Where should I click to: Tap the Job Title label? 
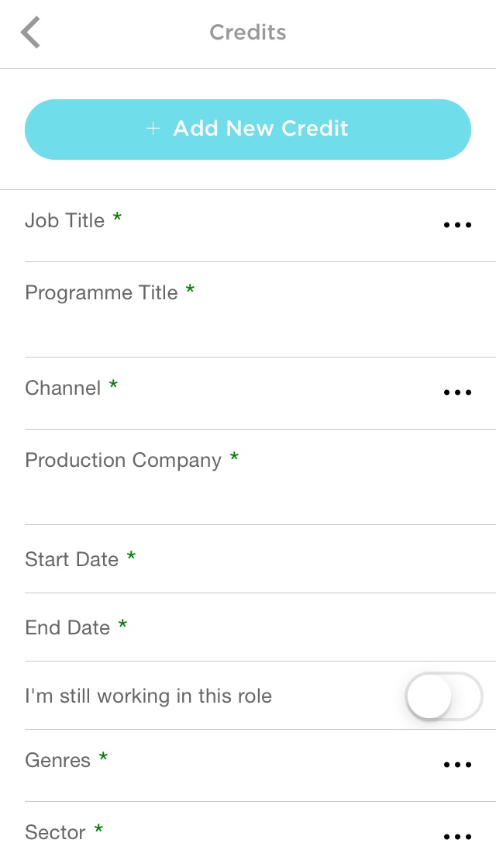tap(64, 221)
